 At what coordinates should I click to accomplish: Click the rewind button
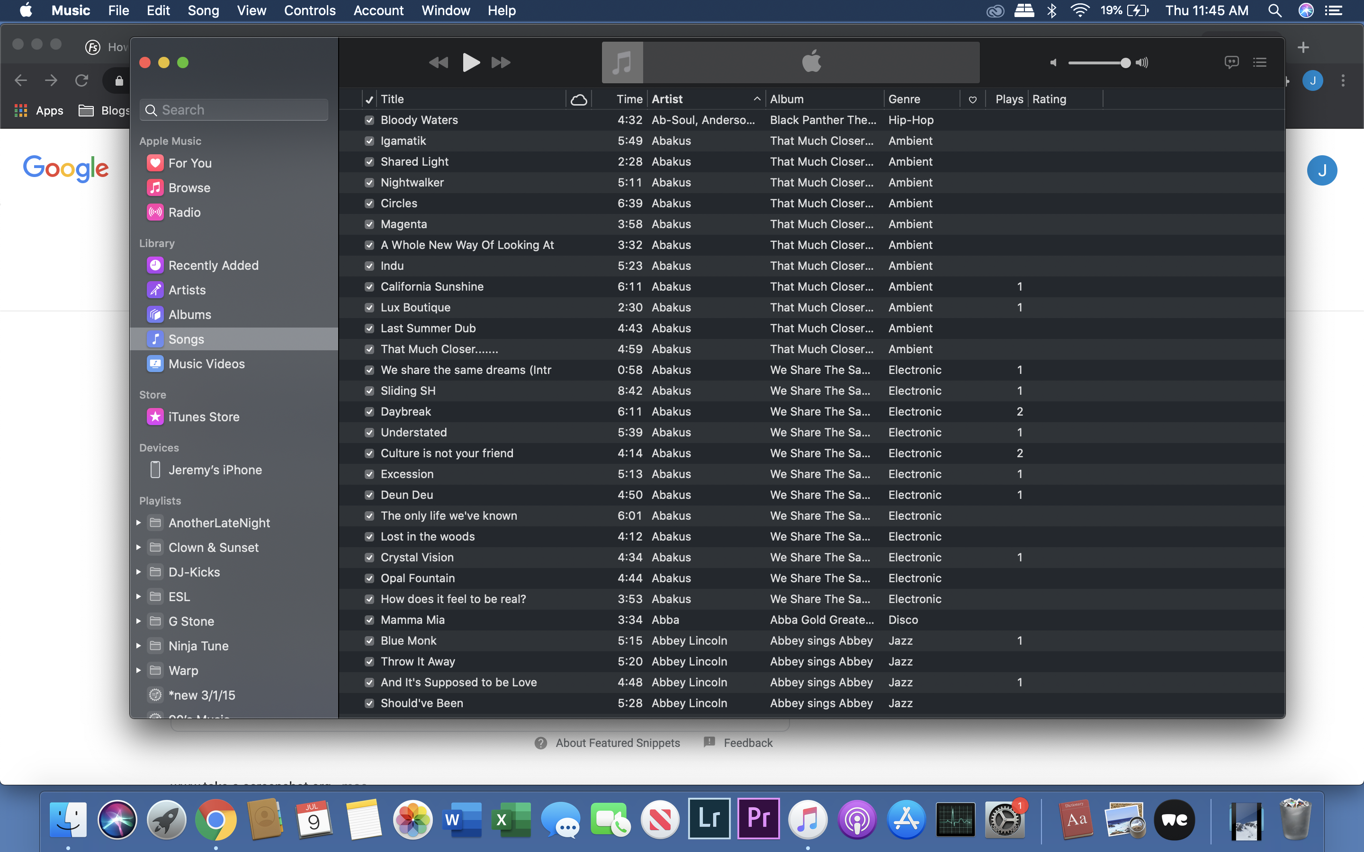439,62
